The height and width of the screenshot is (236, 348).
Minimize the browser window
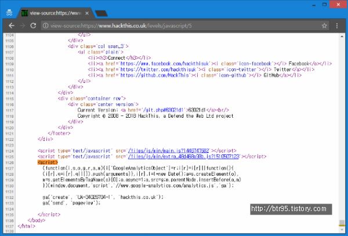(x=314, y=5)
